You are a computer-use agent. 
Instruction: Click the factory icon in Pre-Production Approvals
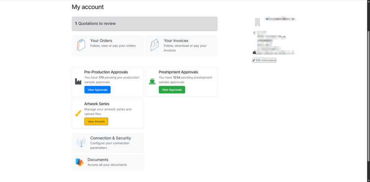click(78, 81)
